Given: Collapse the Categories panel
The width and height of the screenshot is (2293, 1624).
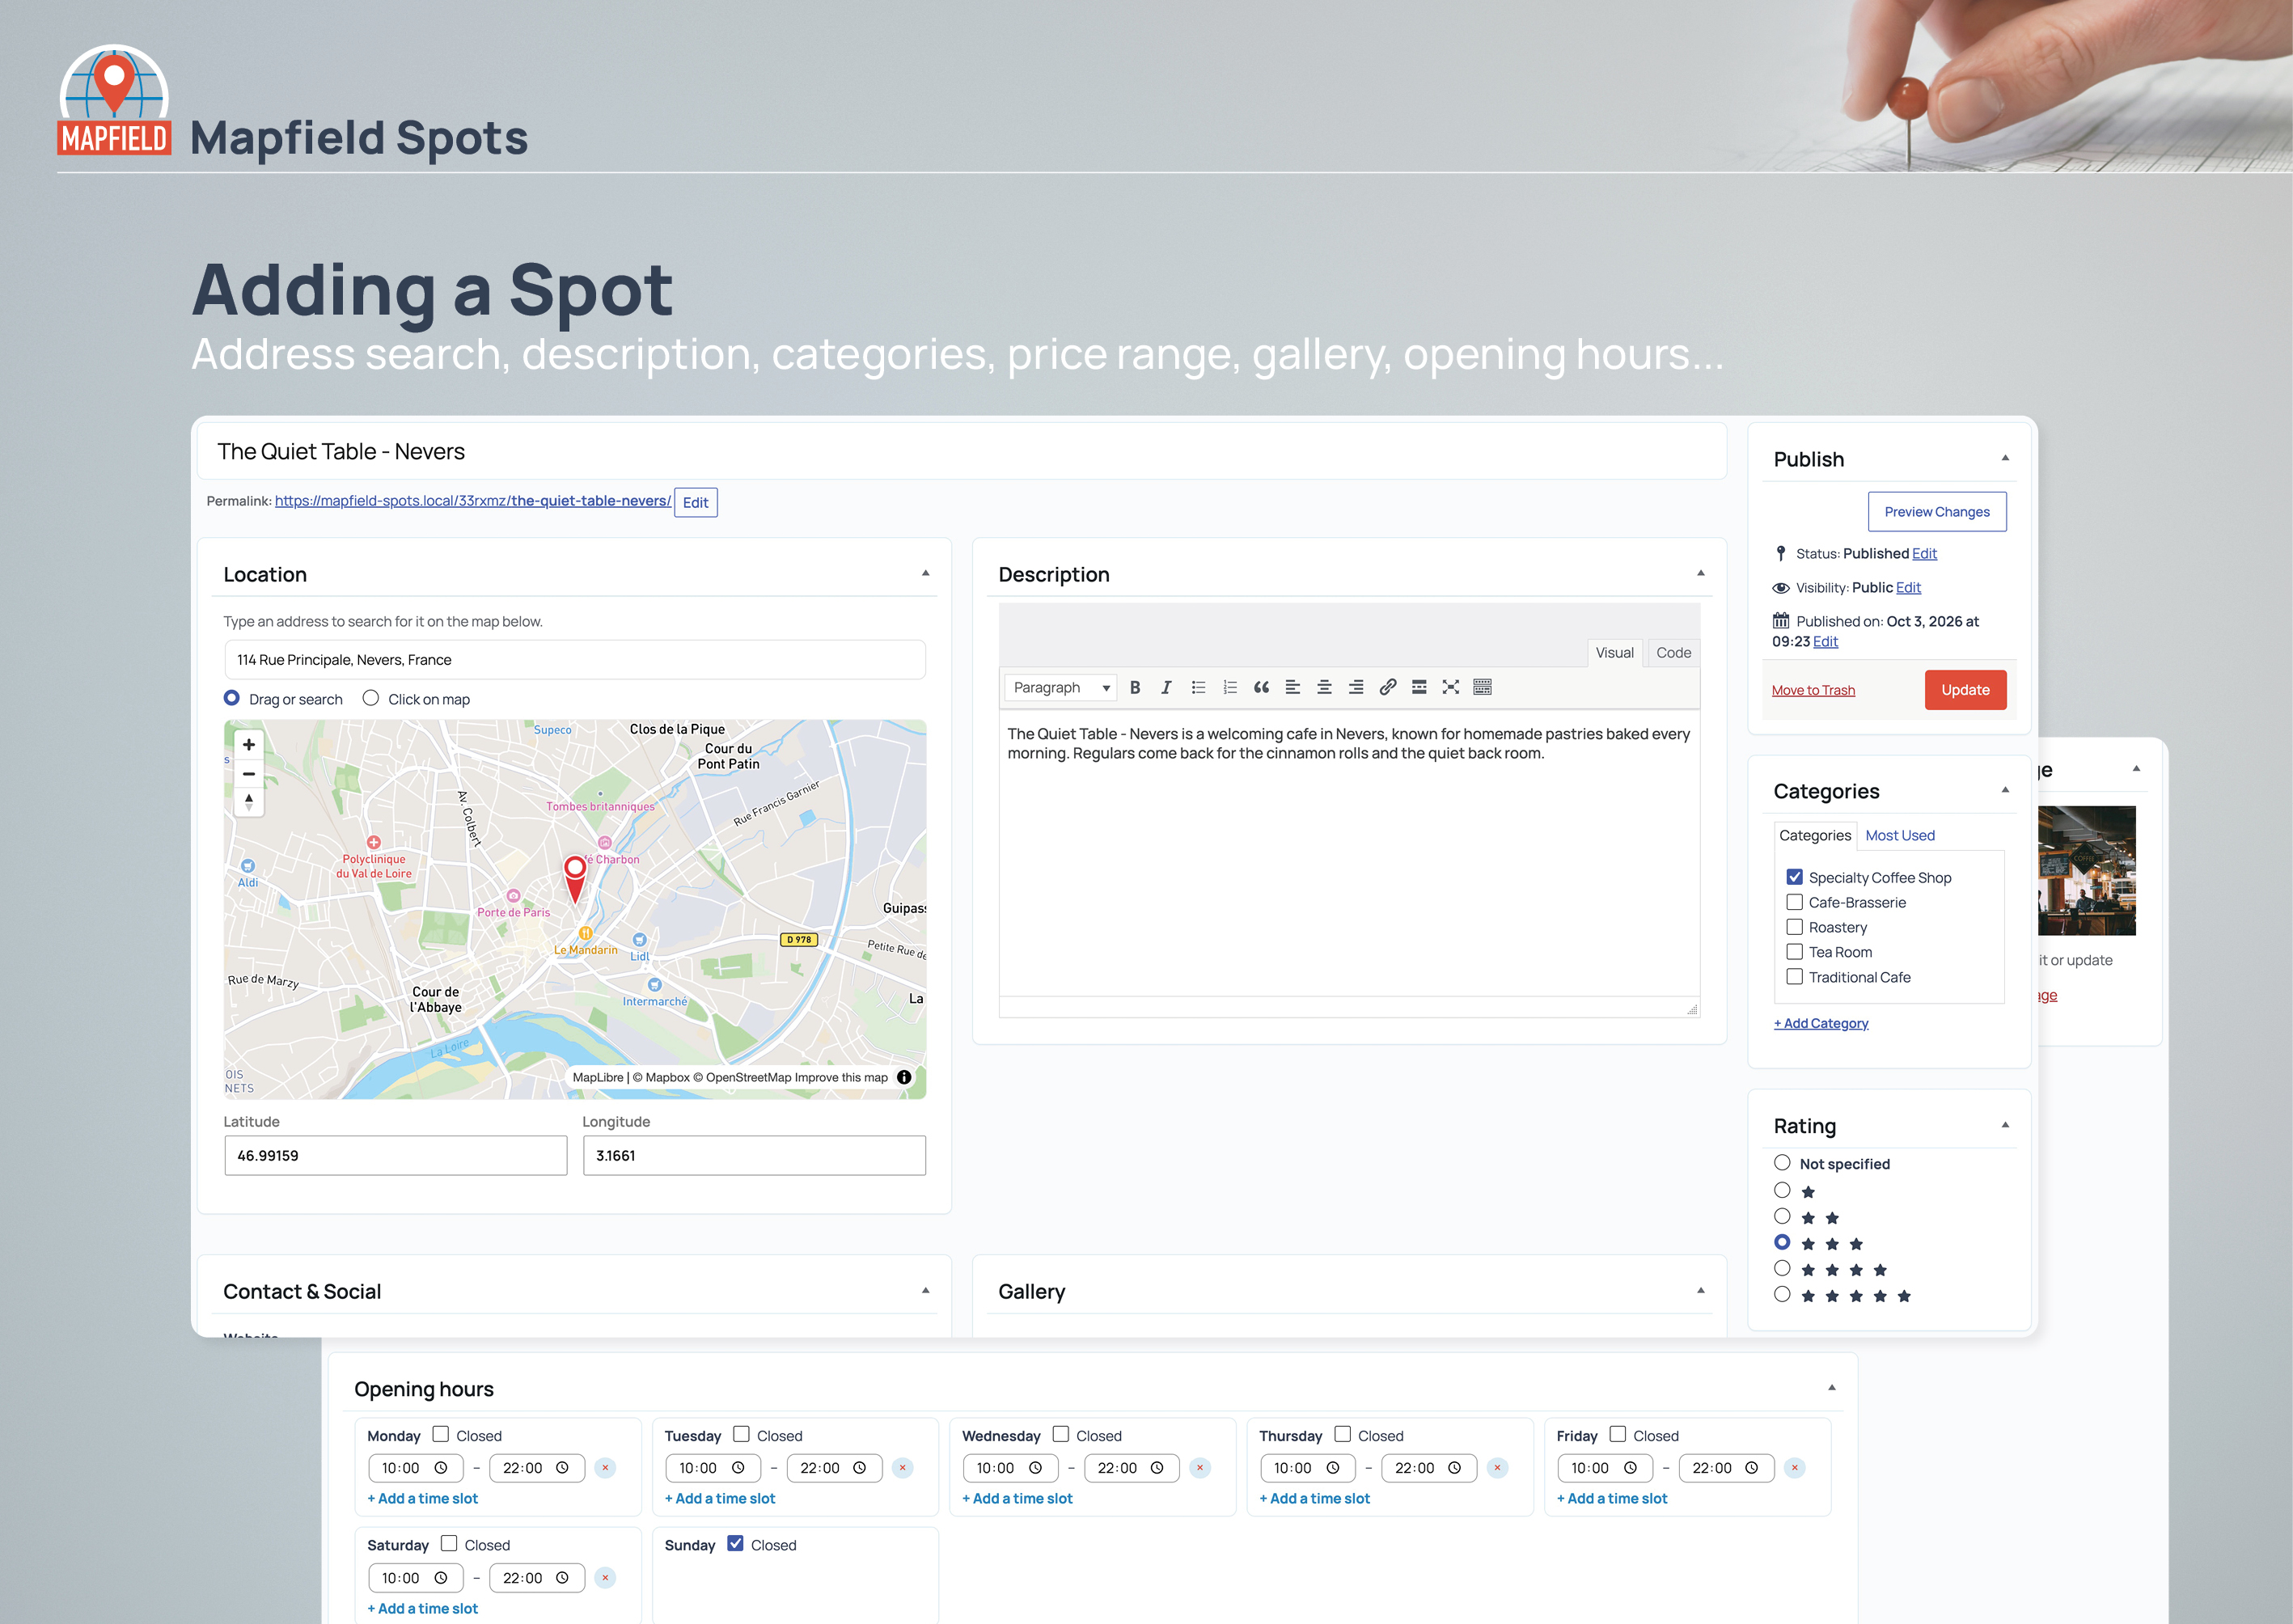Looking at the screenshot, I should [2005, 790].
